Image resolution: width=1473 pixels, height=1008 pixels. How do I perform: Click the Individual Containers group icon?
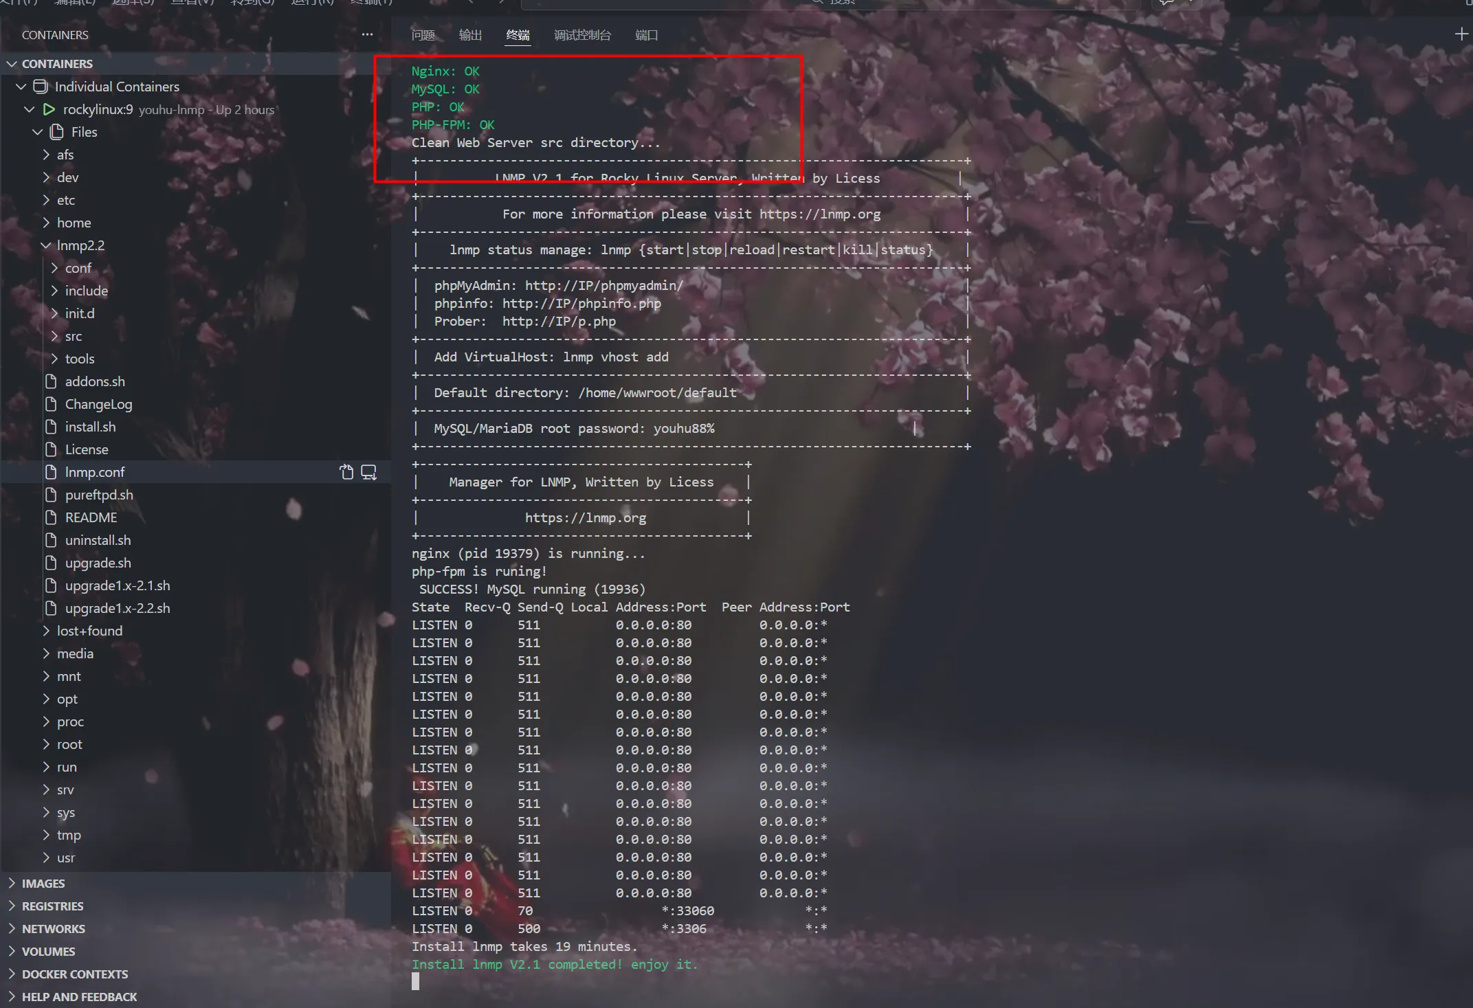(x=41, y=87)
